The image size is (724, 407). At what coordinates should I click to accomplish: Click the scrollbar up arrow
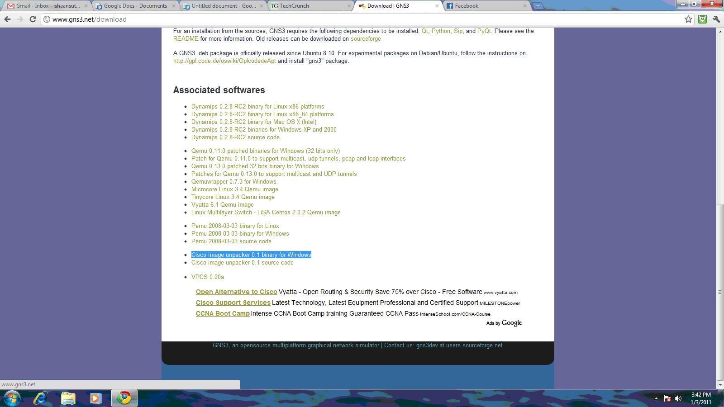[720, 31]
